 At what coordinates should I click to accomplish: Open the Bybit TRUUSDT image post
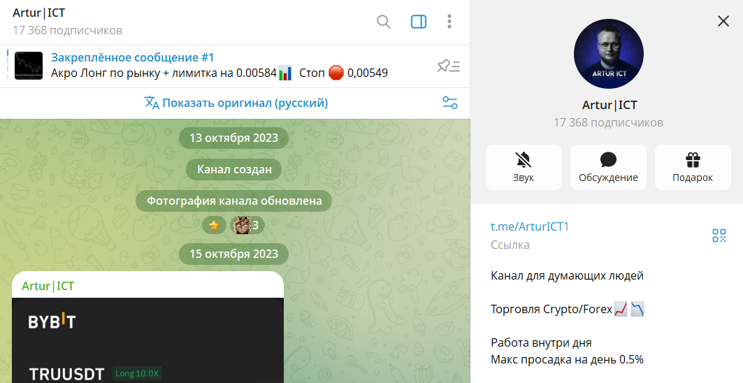148,340
